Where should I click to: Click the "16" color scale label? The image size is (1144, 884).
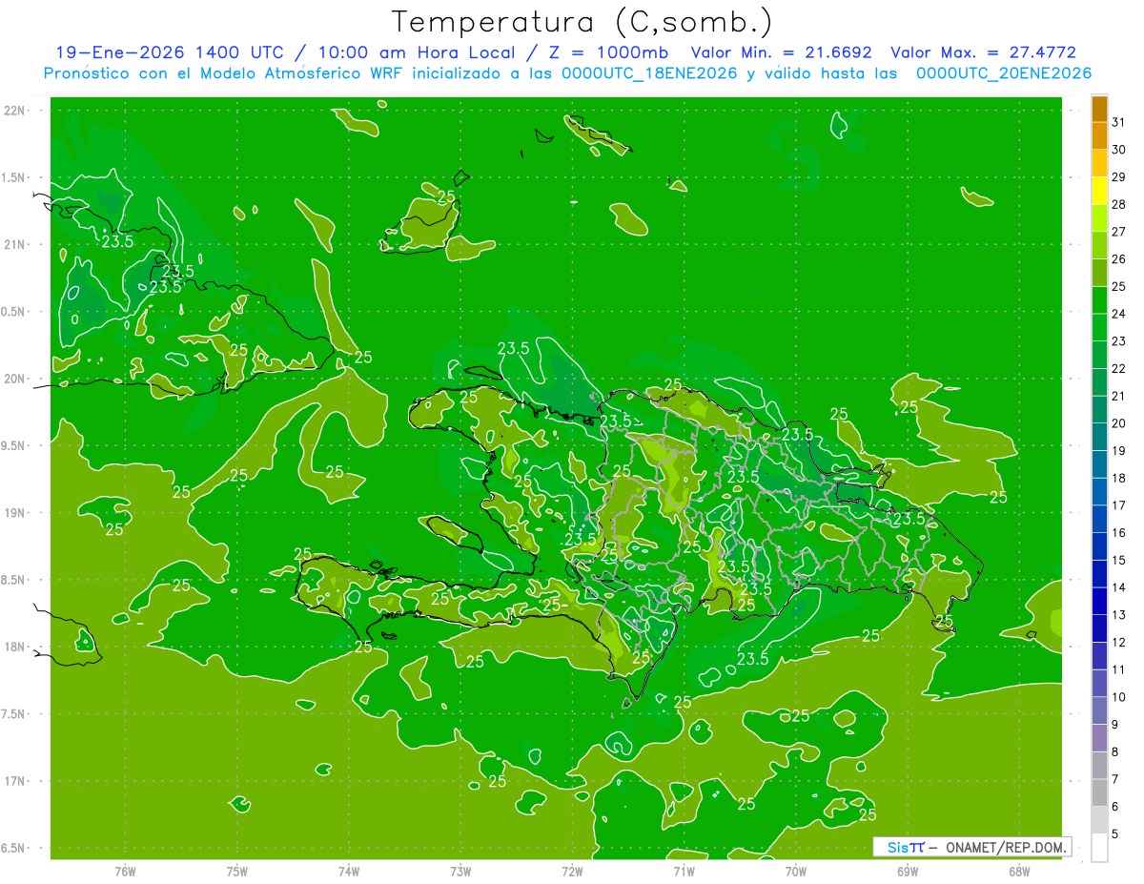pos(1119,533)
